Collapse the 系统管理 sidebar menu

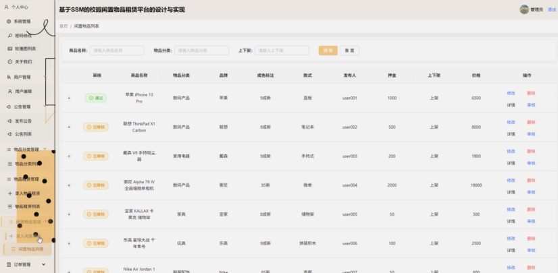point(27,22)
